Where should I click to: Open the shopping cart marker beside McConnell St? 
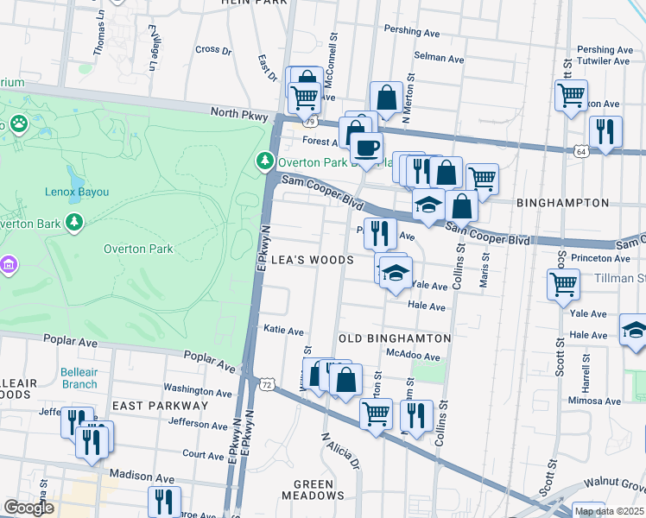(x=304, y=98)
